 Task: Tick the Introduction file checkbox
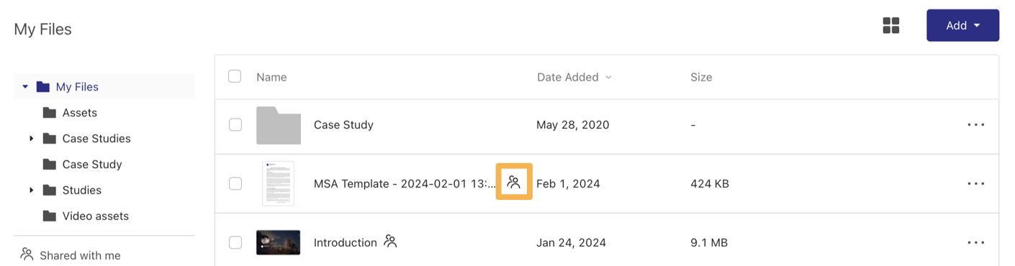tap(235, 242)
